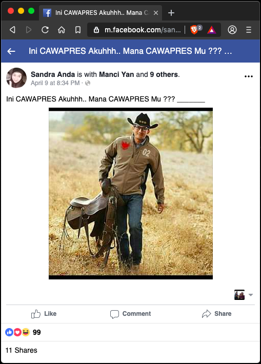Open the post options three-dots menu
This screenshot has width=261, height=364.
click(x=249, y=76)
